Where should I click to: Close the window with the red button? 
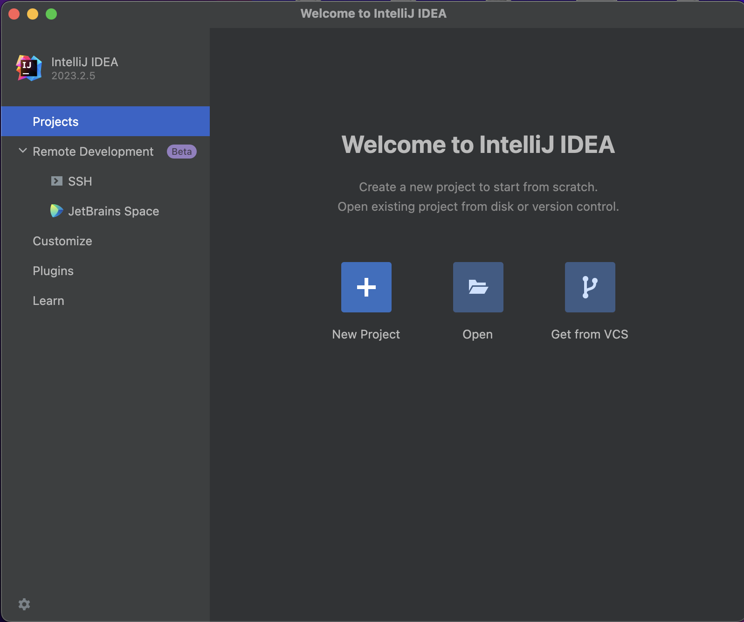coord(14,14)
